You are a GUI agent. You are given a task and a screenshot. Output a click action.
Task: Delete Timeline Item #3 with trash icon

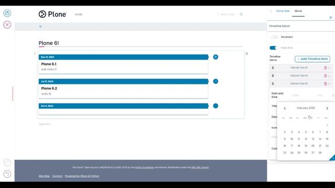click(326, 84)
